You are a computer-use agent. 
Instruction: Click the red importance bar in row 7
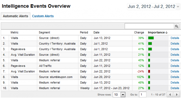[149, 71]
